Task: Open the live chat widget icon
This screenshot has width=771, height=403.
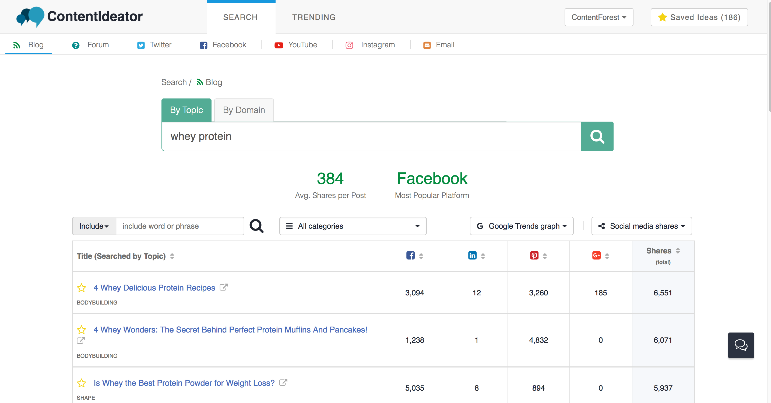Action: 741,345
